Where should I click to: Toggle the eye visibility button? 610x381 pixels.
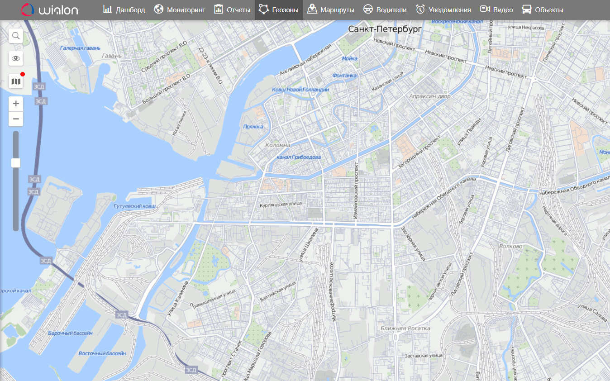click(16, 58)
